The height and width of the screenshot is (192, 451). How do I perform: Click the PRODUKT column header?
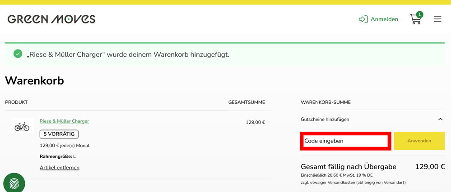[x=16, y=103]
